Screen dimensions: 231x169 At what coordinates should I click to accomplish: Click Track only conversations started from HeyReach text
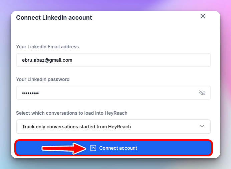pos(76,127)
